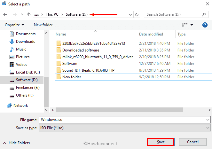Select 'Software (D:)' in the breadcrumb path
Screen dimensions: 212x149
(x=77, y=14)
